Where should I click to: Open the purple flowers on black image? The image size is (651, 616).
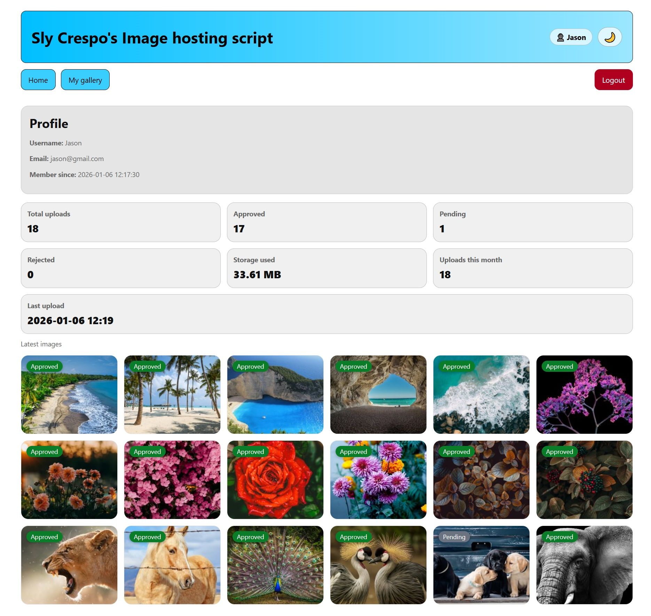(585, 394)
